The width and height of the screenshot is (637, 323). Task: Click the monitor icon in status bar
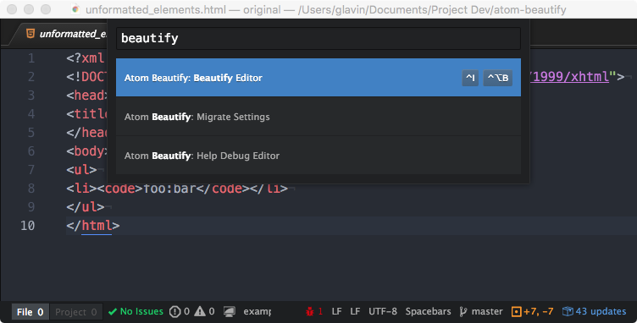click(x=229, y=312)
